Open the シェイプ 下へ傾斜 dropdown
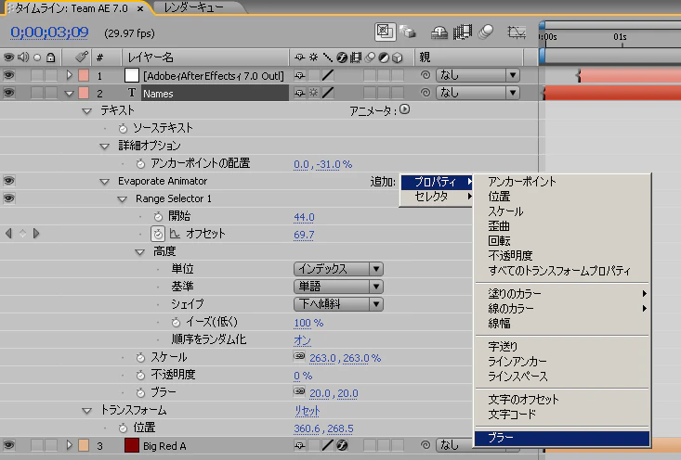The width and height of the screenshot is (681, 460). point(338,304)
